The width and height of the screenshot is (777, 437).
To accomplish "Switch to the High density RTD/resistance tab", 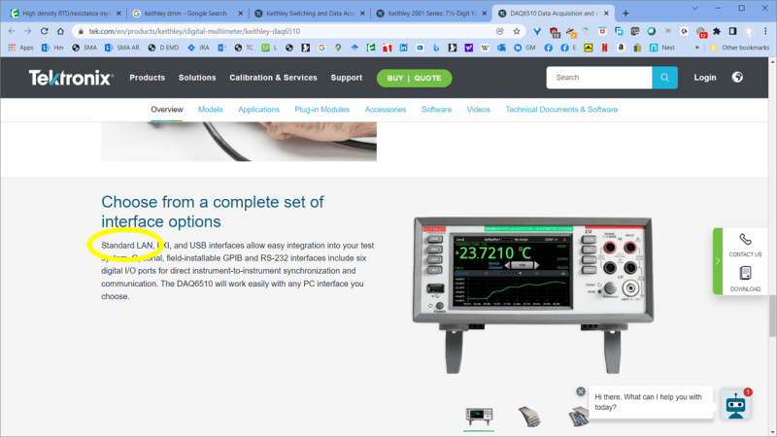I will 65,14.
